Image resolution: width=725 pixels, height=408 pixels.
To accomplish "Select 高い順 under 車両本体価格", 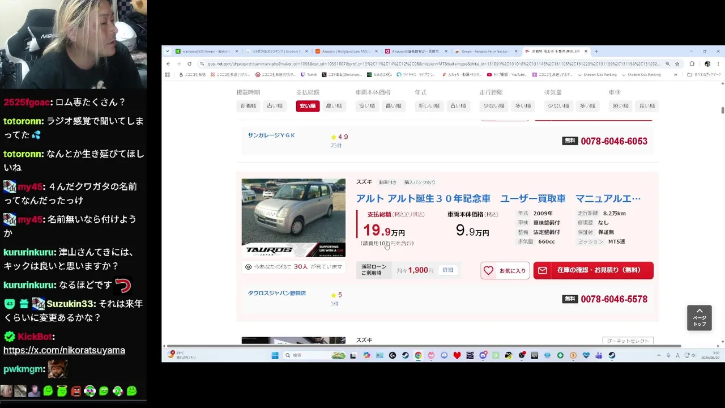I will pyautogui.click(x=393, y=106).
